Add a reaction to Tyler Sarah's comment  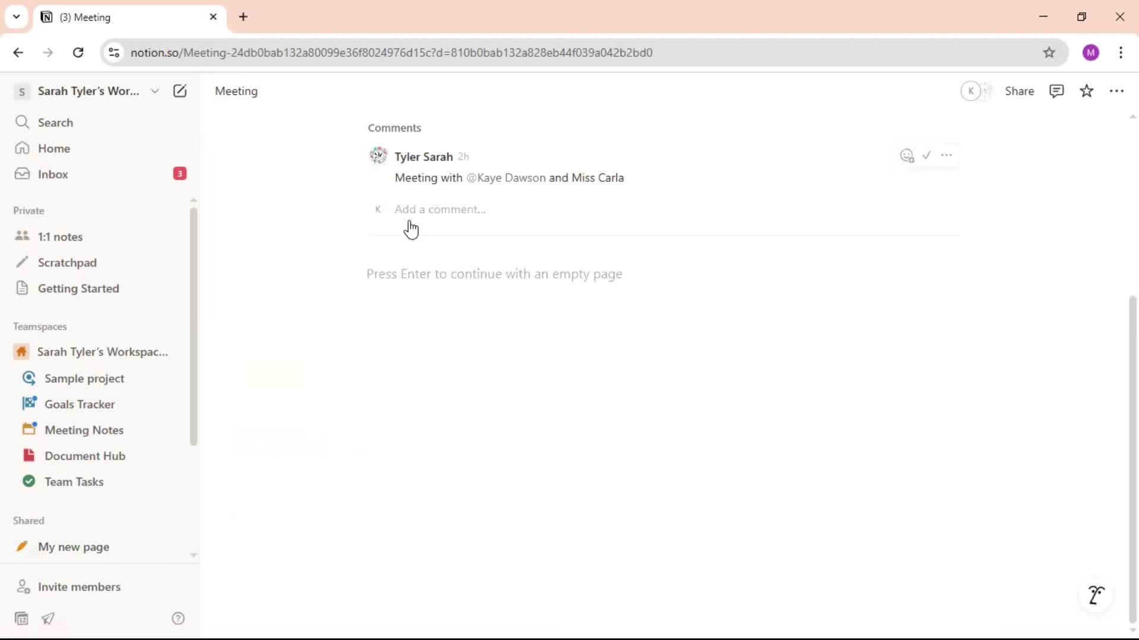coord(906,155)
